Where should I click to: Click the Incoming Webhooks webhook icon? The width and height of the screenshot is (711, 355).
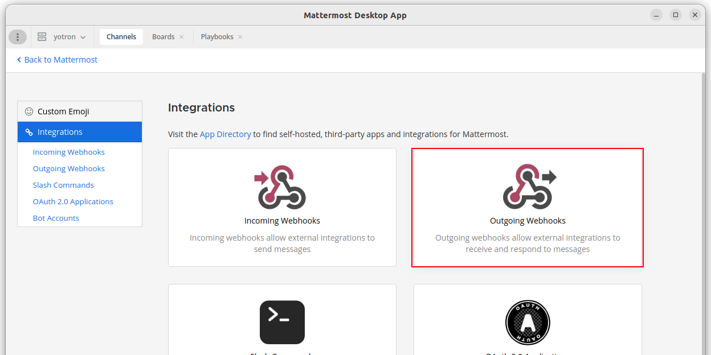(280, 187)
